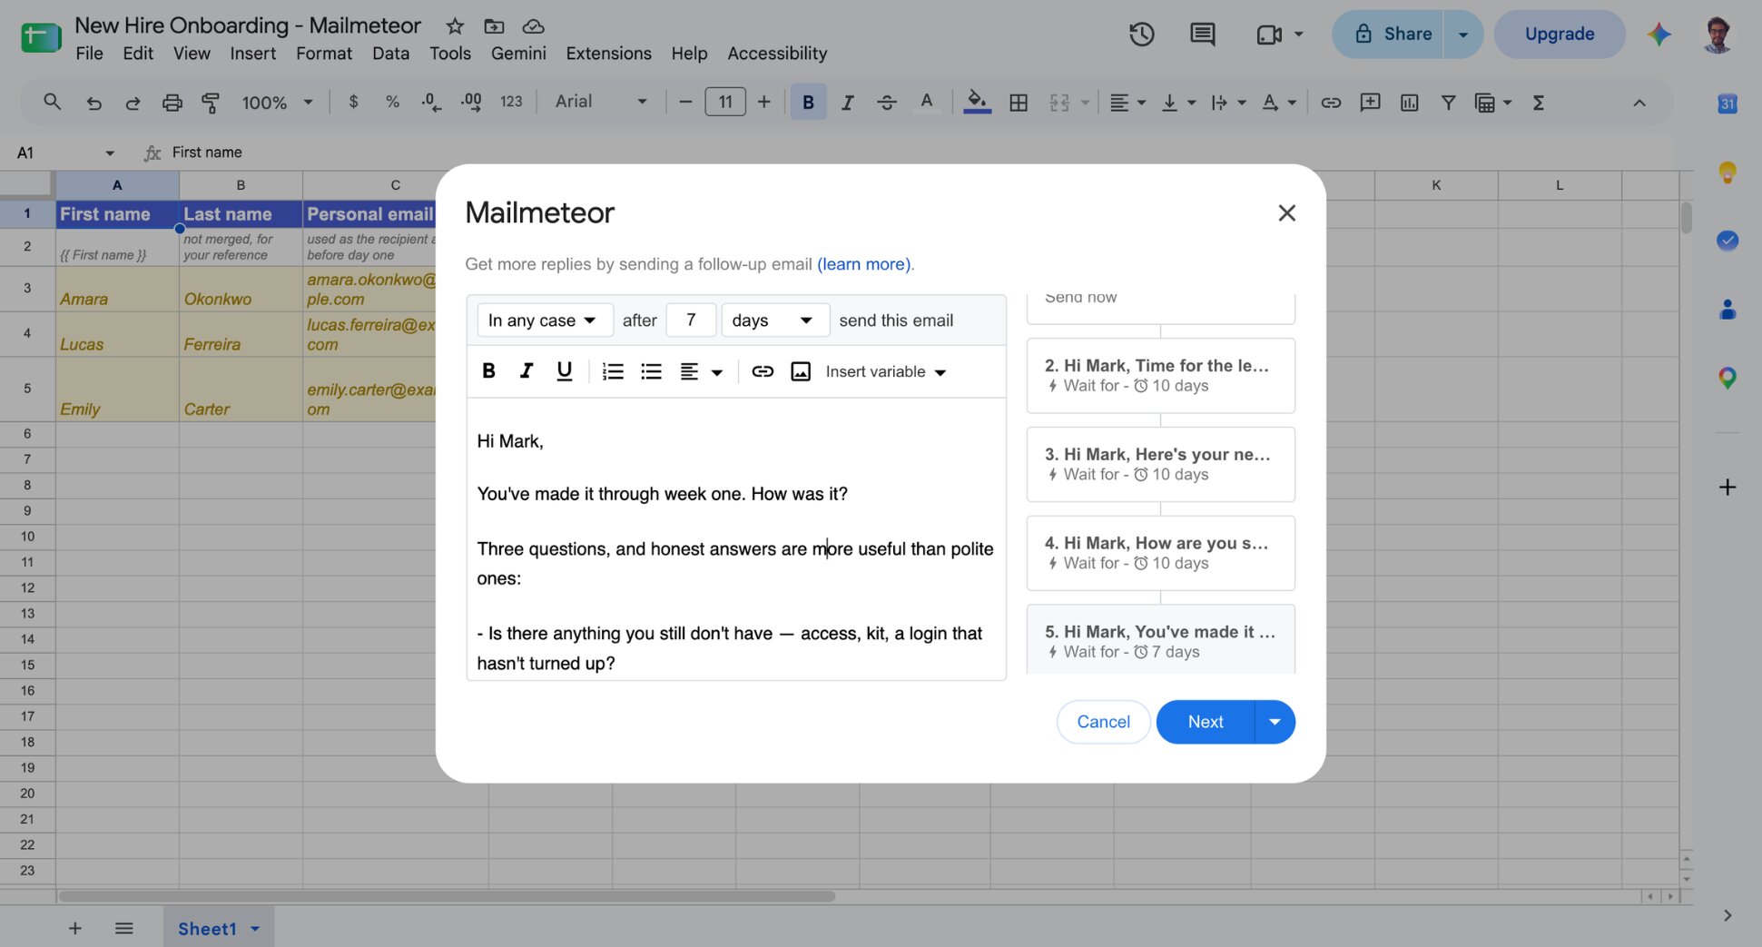Viewport: 1762px width, 947px height.
Task: Expand the arrow next to Next button
Action: 1275,722
